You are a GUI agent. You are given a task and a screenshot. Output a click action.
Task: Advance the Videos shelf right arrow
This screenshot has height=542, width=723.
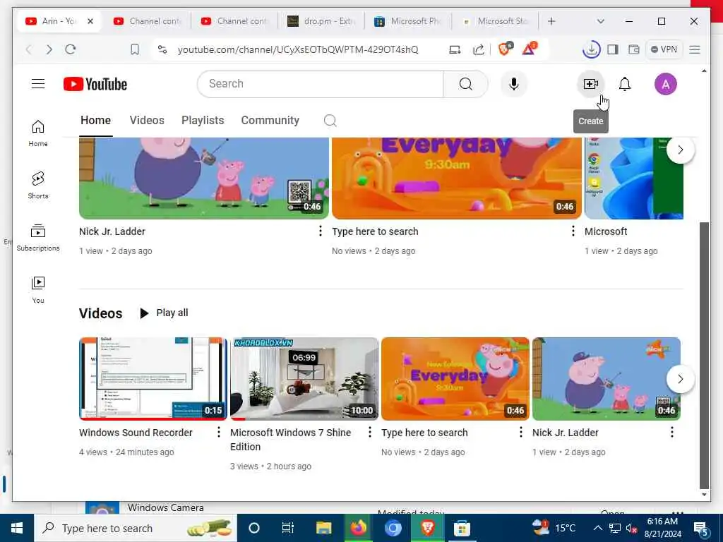(x=680, y=379)
